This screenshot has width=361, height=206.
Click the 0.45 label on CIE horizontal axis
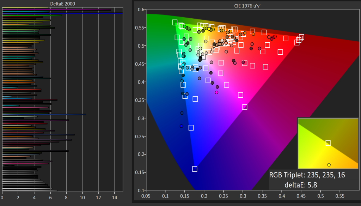(301, 196)
